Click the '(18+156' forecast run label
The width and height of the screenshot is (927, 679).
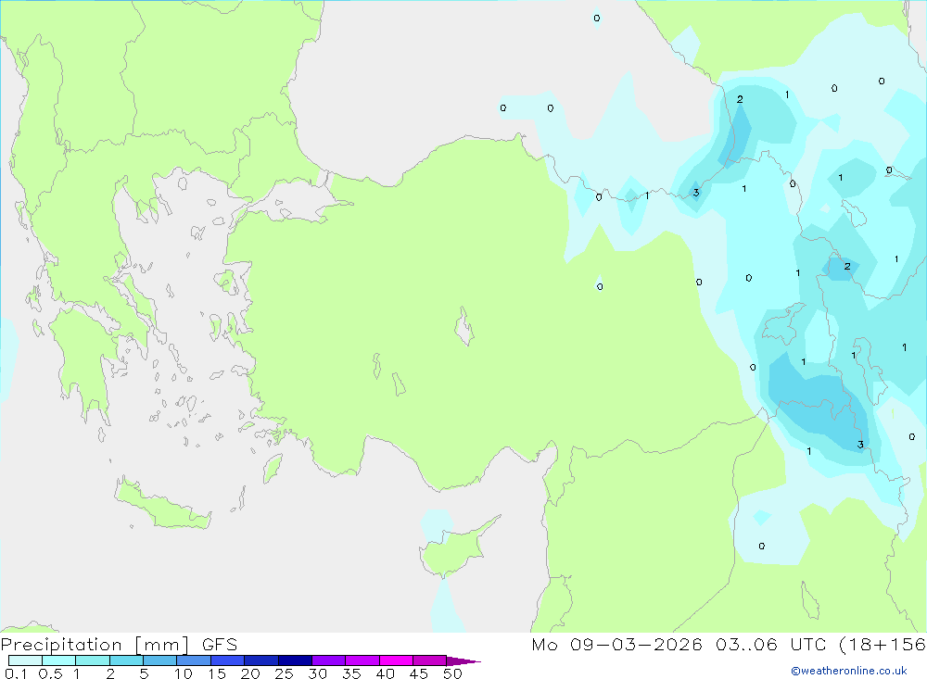point(883,645)
